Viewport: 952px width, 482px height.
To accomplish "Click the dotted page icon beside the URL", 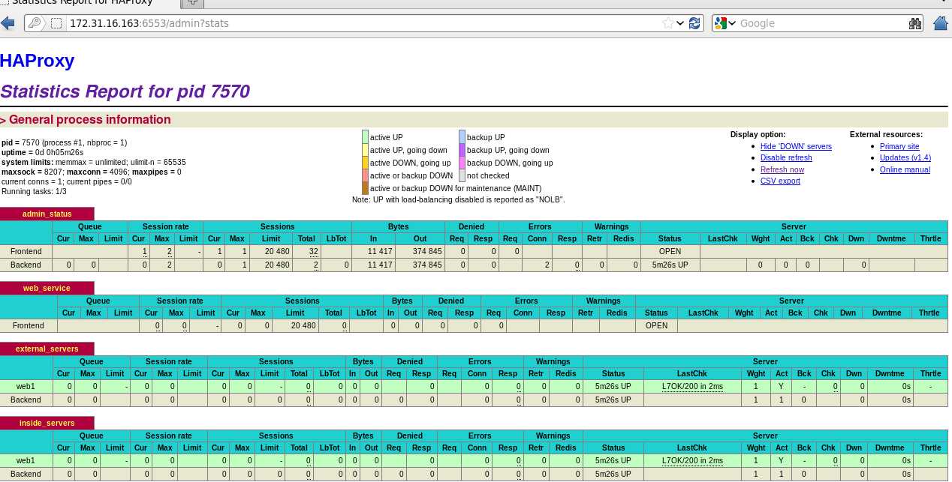I will pyautogui.click(x=57, y=23).
